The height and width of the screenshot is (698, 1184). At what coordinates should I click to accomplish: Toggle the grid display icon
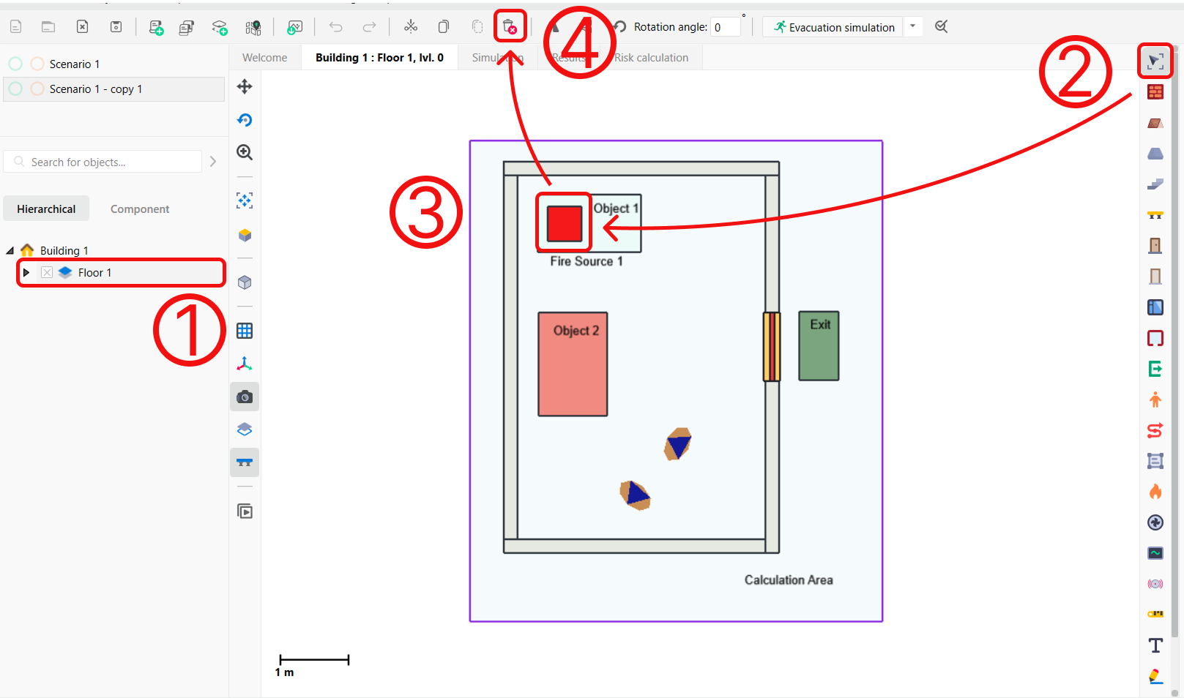pyautogui.click(x=245, y=331)
